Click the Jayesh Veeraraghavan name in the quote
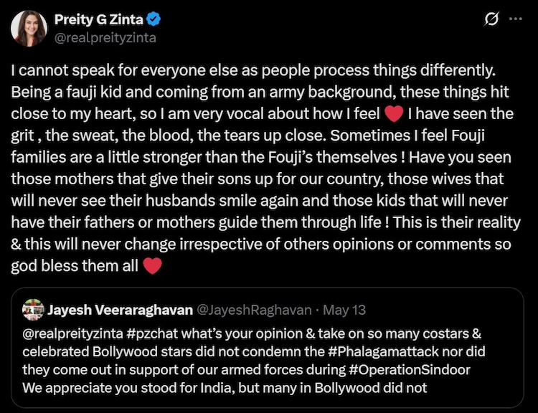The image size is (538, 413). point(120,310)
